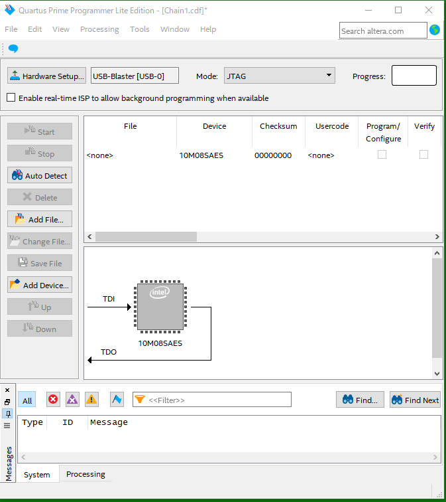
Task: Click the Delete button
Action: click(x=40, y=197)
